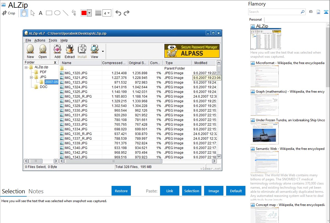Undo the last annotation
Image resolution: width=330 pixels, height=223 pixels.
pyautogui.click(x=118, y=13)
